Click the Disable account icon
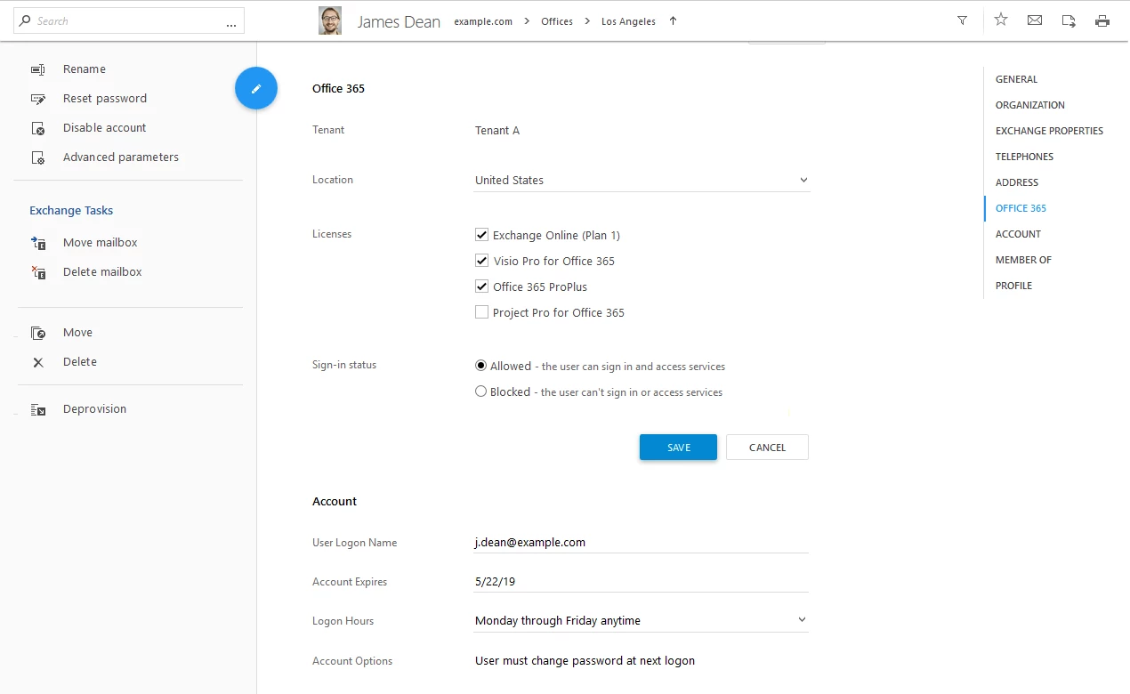 click(38, 128)
